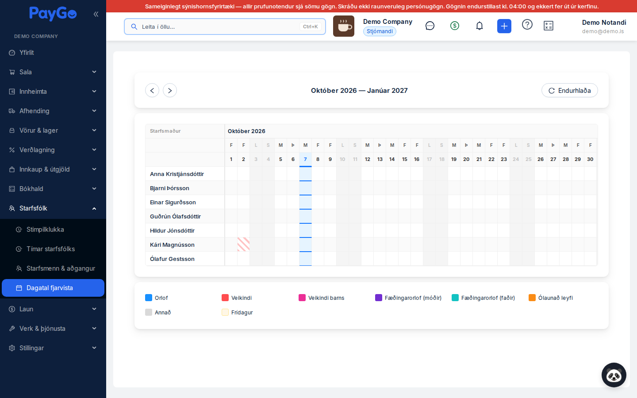Image resolution: width=637 pixels, height=398 pixels.
Task: Collapse the sidebar with double chevron icon
Action: pyautogui.click(x=96, y=14)
